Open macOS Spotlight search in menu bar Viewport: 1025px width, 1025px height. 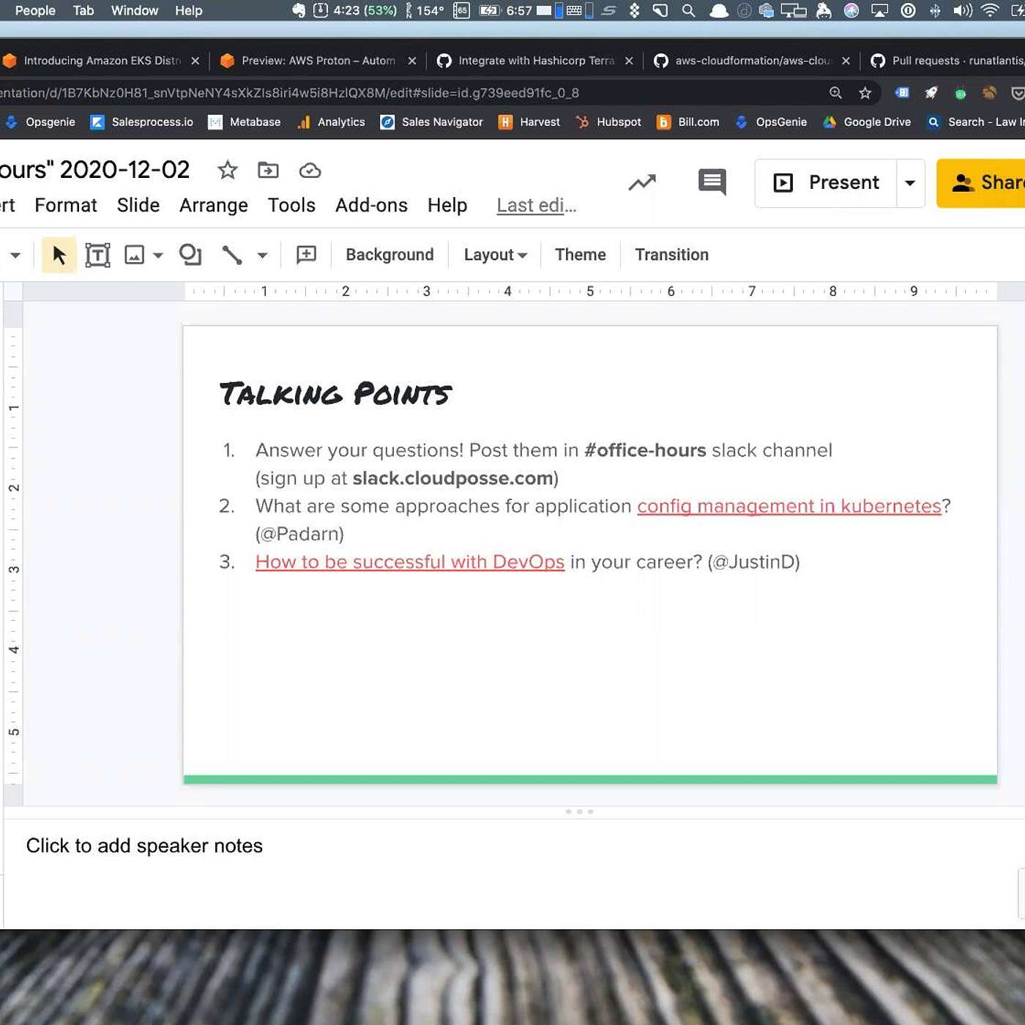(688, 10)
